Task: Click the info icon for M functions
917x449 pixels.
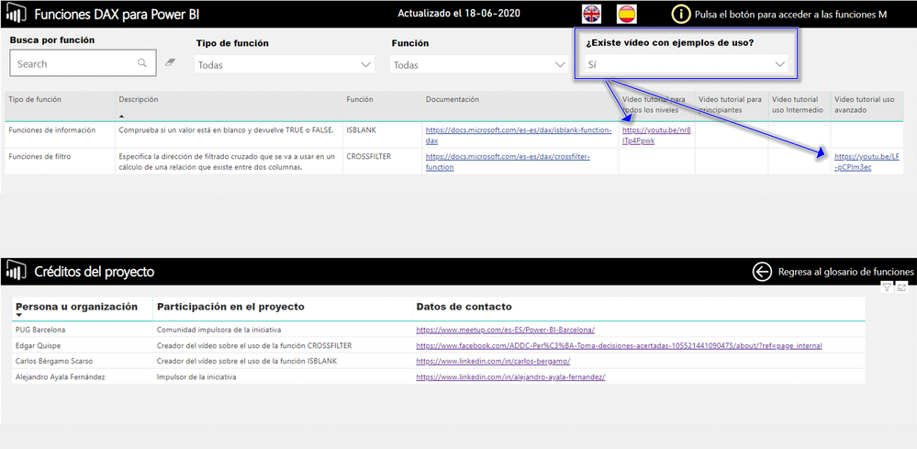Action: pos(681,14)
